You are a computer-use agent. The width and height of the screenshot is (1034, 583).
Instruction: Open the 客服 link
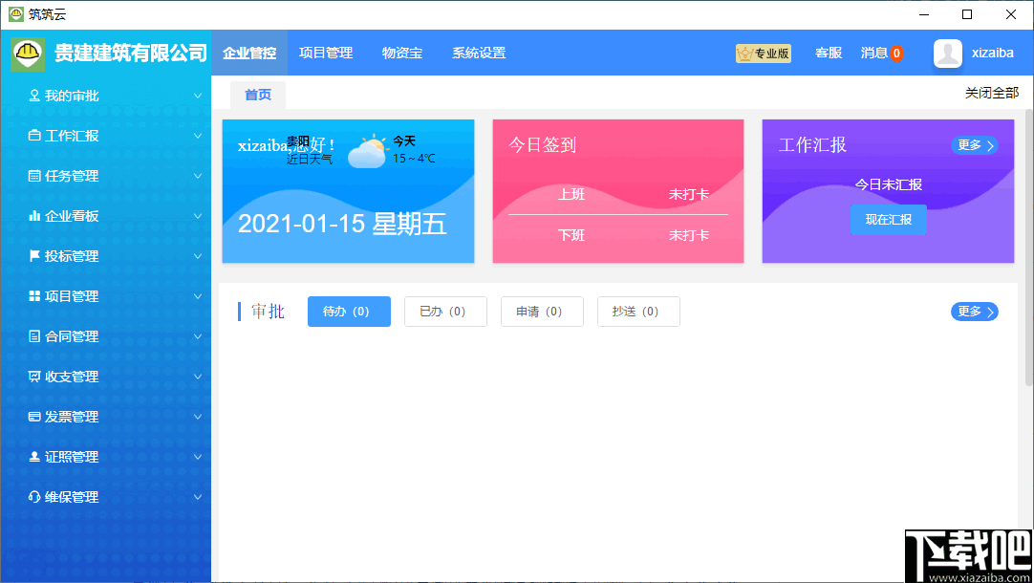click(829, 53)
